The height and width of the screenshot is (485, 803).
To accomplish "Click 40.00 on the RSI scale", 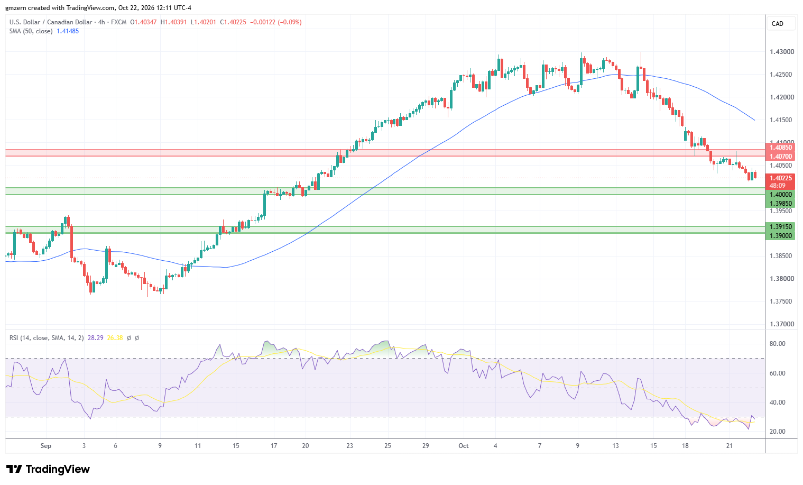I will pos(777,402).
